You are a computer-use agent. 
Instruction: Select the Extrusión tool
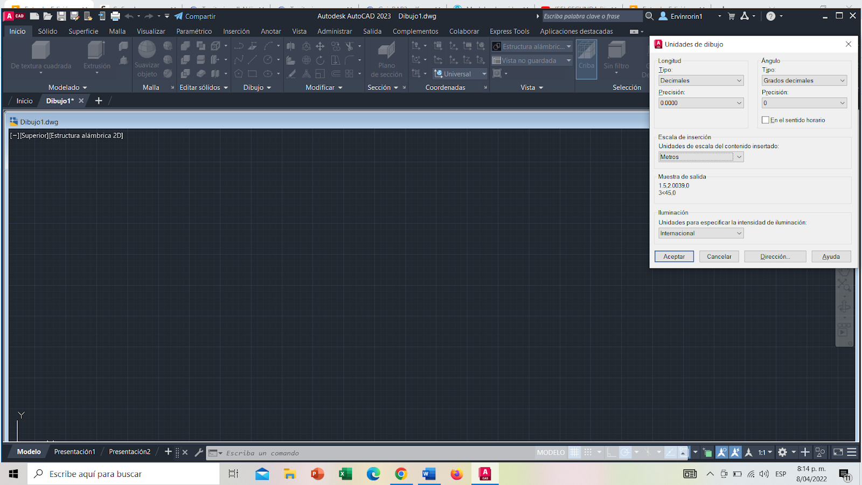pyautogui.click(x=97, y=56)
